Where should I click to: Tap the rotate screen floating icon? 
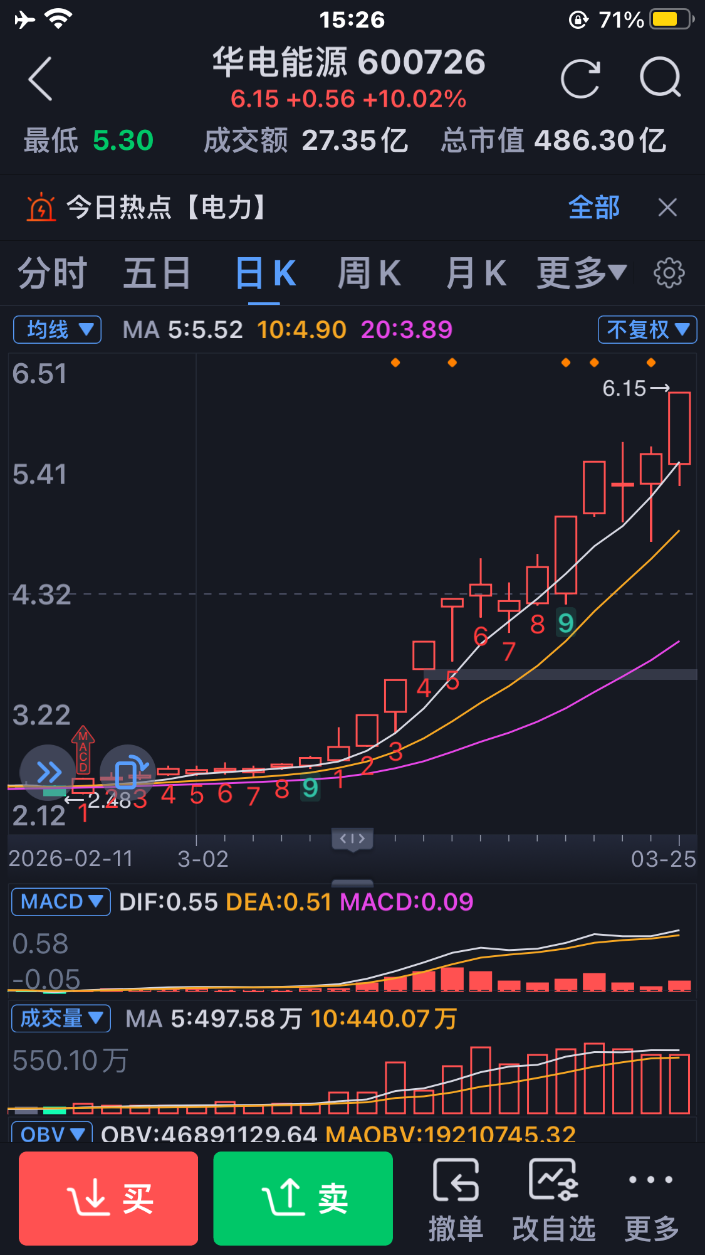127,772
